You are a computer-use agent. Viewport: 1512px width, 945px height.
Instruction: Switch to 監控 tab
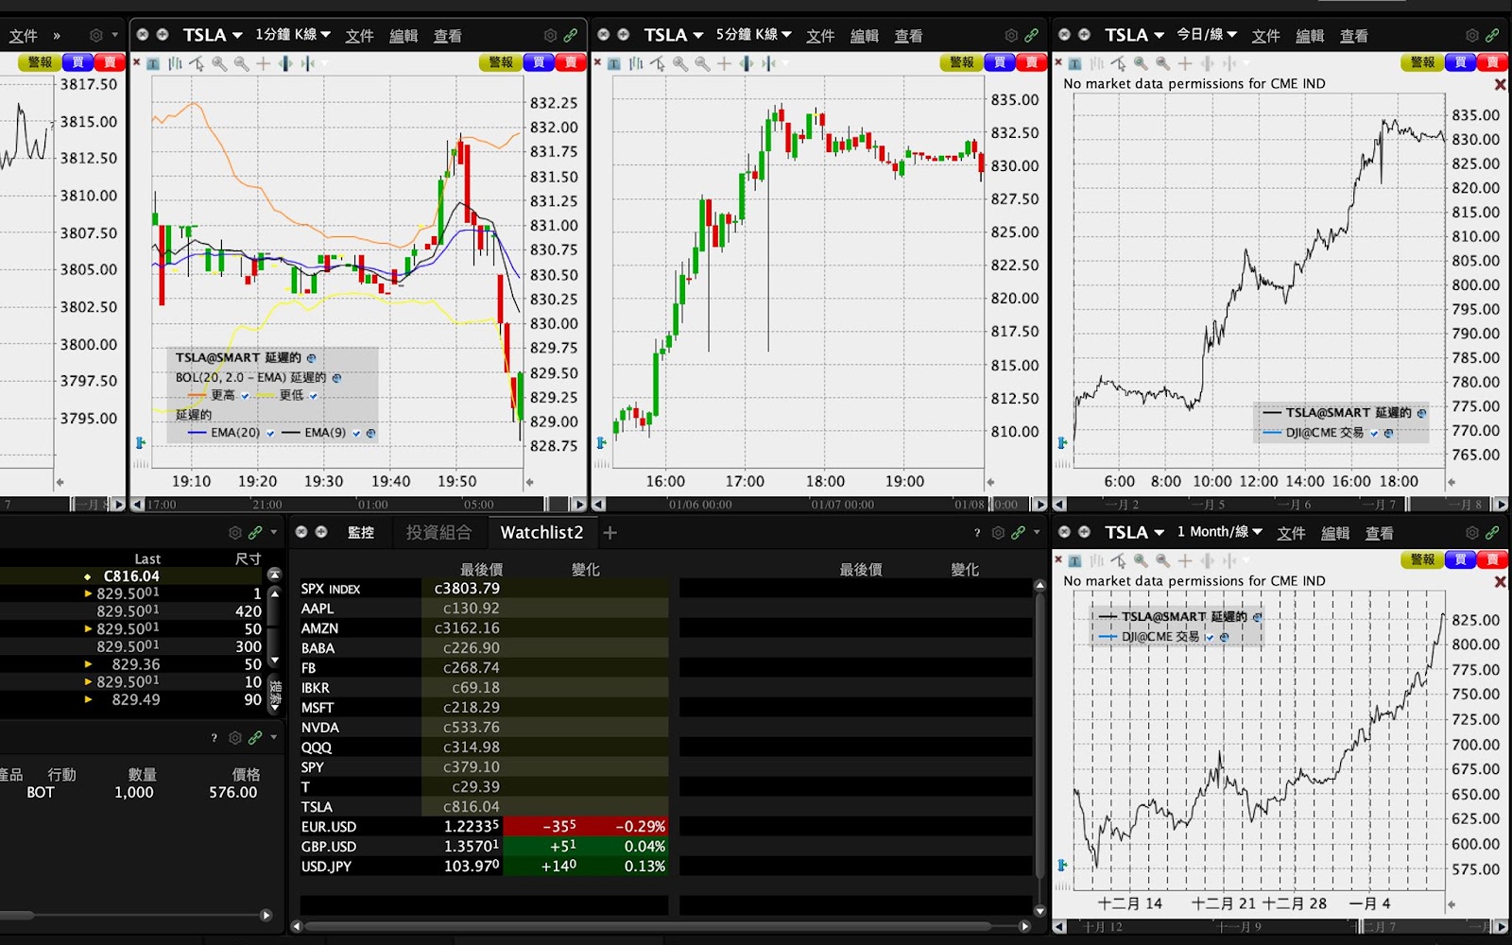[x=361, y=533]
